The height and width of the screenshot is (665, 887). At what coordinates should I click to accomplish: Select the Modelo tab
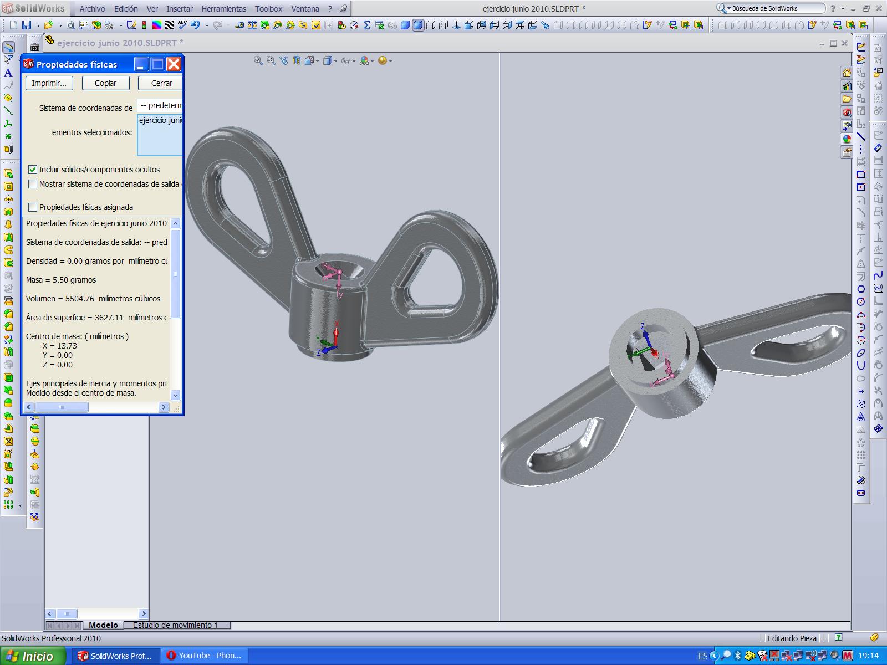pos(103,625)
